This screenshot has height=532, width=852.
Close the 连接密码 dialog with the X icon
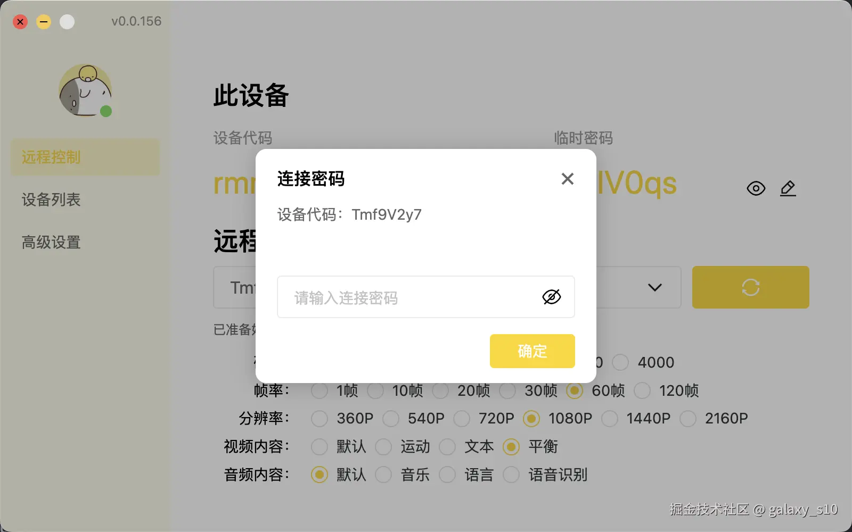(x=568, y=179)
